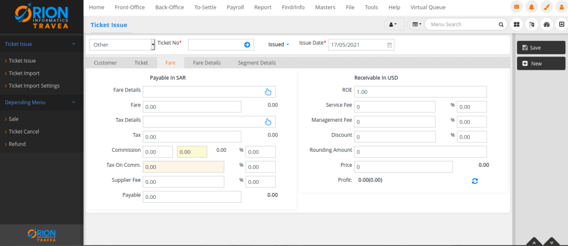Viewport: 568px width, 246px height.
Task: Click the Service Fee amount field
Action: 394,107
